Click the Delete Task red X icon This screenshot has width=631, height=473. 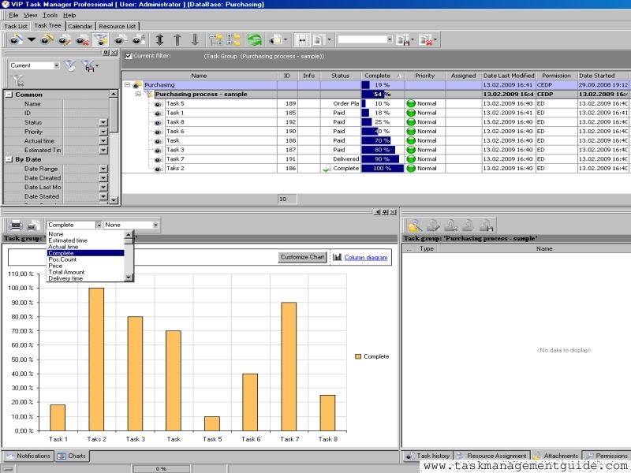tap(83, 40)
